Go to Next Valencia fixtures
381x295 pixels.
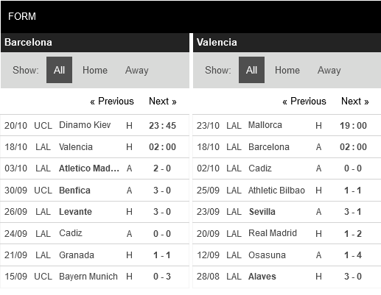(x=355, y=101)
